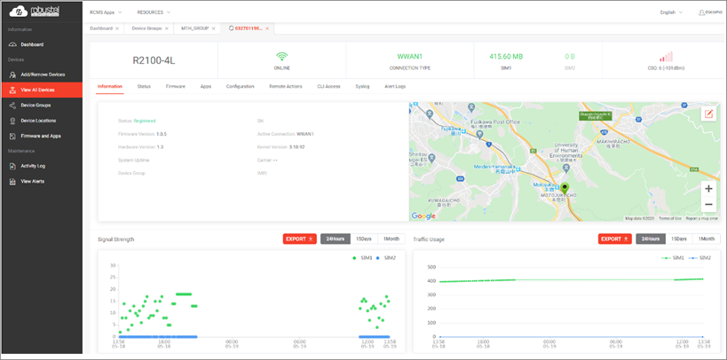Click the Dashboard gauge icon in sidebar

point(13,44)
